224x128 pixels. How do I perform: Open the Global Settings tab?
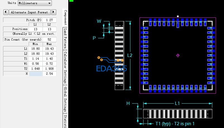click(65, 99)
